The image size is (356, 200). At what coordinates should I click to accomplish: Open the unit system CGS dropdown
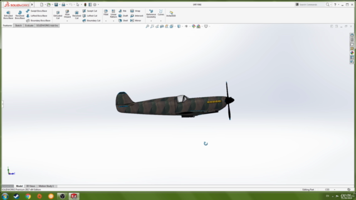pos(334,189)
